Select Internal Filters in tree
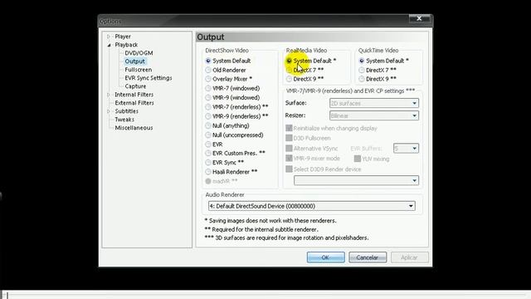The width and height of the screenshot is (531, 299). [134, 95]
